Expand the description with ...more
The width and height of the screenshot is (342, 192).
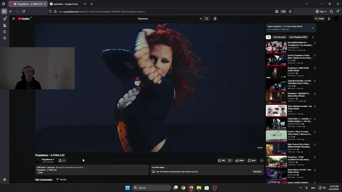(x=40, y=173)
